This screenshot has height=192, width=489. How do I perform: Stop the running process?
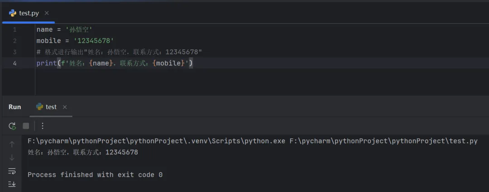[x=26, y=126]
